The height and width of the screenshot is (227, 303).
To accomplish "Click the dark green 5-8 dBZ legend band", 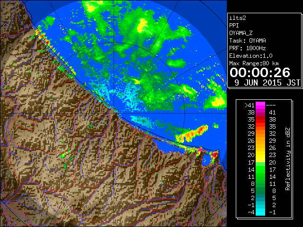I will pyautogui.click(x=260, y=191).
